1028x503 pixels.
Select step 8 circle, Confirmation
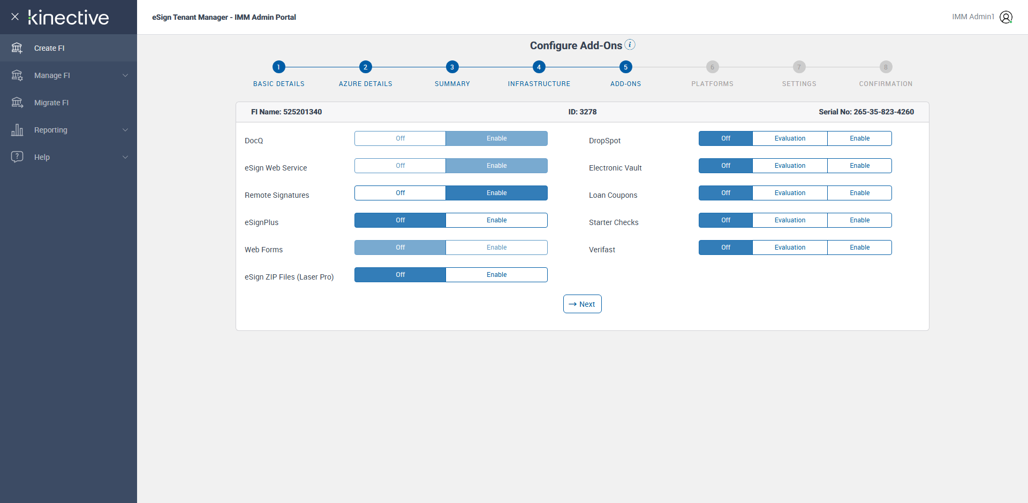[886, 67]
